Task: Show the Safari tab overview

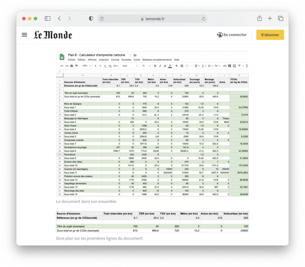Action: 281,19
